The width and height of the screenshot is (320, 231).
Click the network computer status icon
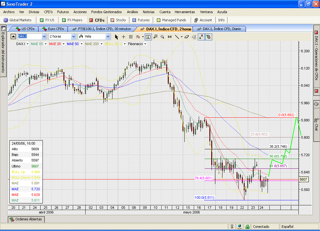click(239, 227)
